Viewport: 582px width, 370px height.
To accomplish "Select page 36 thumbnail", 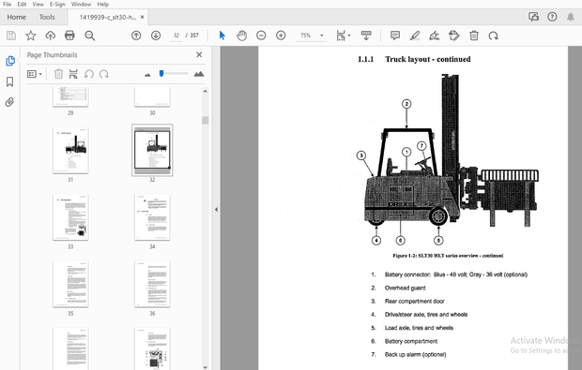I will pos(152,284).
